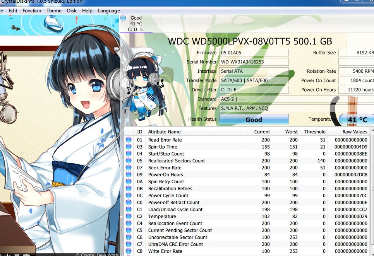Select the Load/Unload Cycle Count attribute name

[x=175, y=209]
